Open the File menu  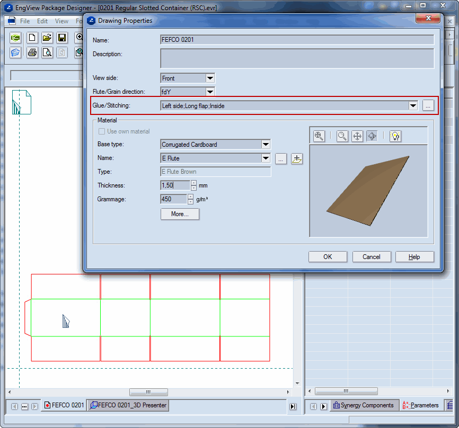(x=25, y=21)
